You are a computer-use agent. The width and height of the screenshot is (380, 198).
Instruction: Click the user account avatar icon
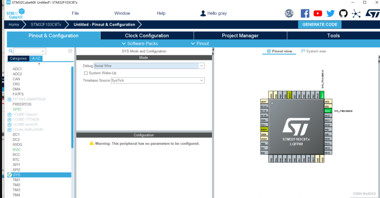(x=203, y=13)
